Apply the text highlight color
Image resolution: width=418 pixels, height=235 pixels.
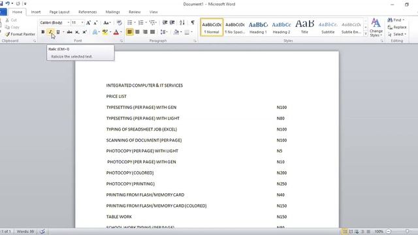(105, 32)
